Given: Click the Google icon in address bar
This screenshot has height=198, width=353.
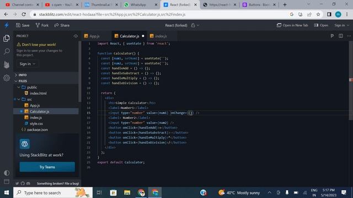Looking at the screenshot, I should (x=292, y=14).
